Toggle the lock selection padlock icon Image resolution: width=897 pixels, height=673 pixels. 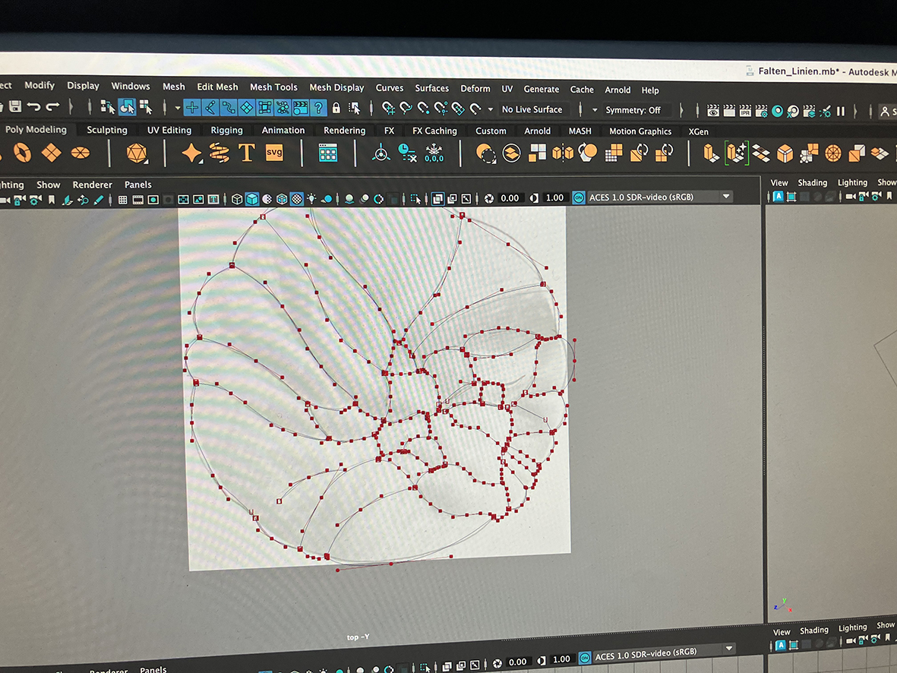(x=336, y=108)
